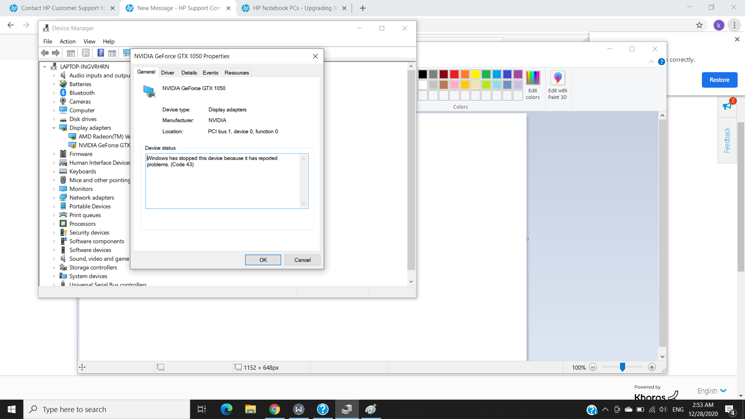745x419 pixels.
Task: Click the Restore button
Action: tap(719, 80)
